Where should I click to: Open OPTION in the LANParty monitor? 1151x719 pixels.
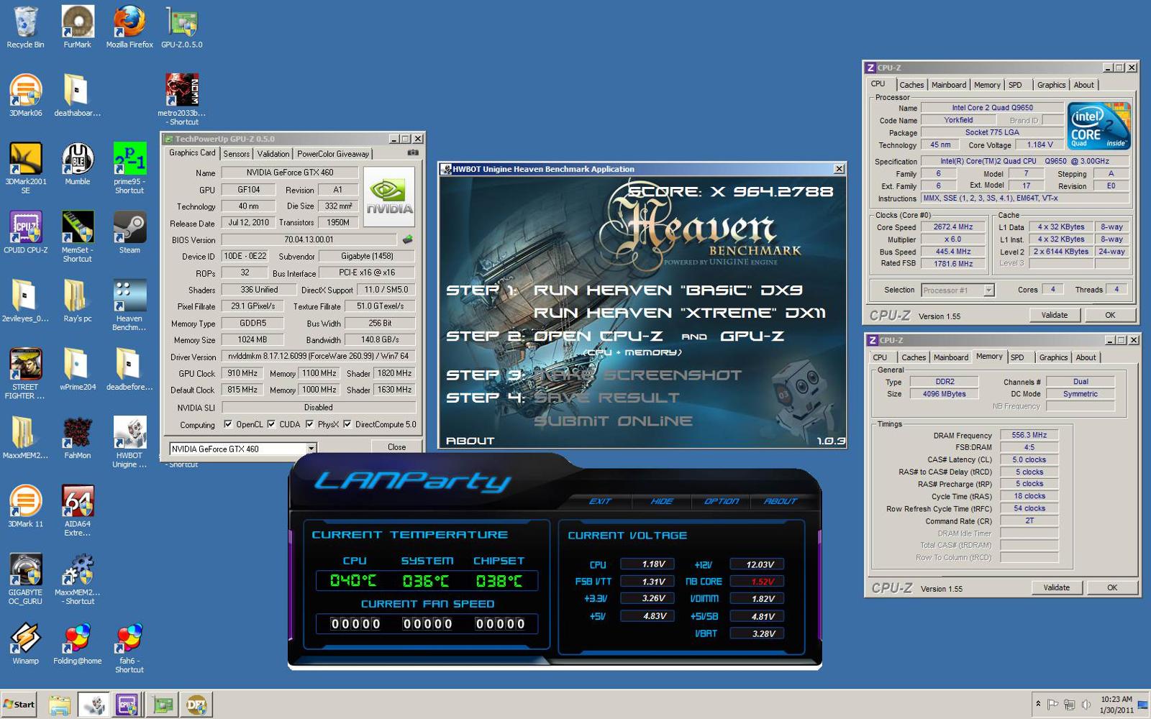click(722, 501)
